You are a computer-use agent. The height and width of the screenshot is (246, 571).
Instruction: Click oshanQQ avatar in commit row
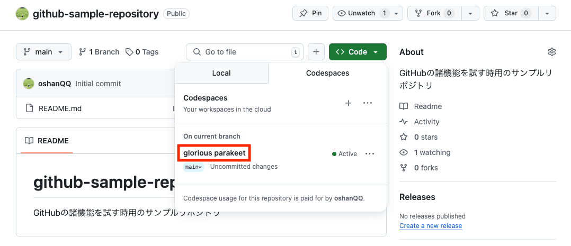point(29,84)
